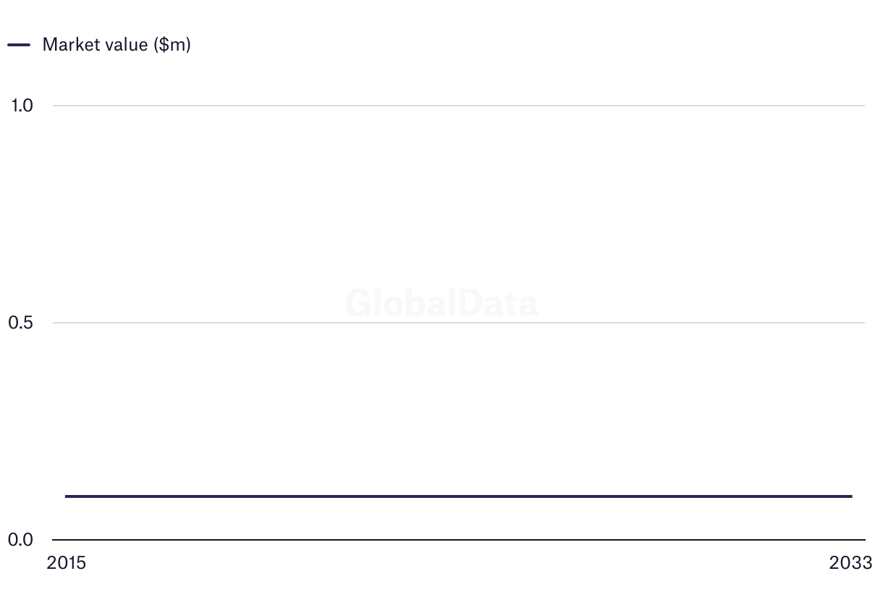Select the data line's end point near 2033

(851, 496)
